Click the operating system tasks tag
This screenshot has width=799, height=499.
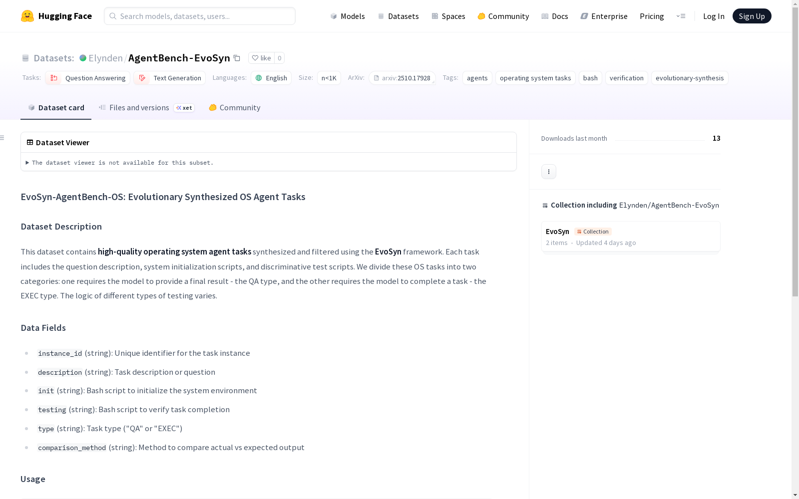[x=535, y=78]
